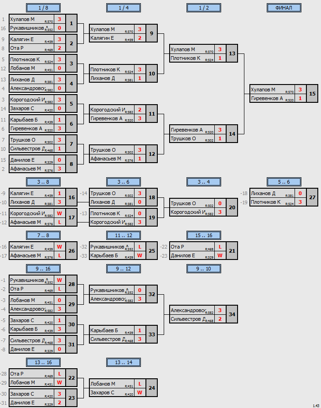Image resolution: width=321 pixels, height=408 pixels.
Task: Open match number 24 box
Action: point(152,388)
